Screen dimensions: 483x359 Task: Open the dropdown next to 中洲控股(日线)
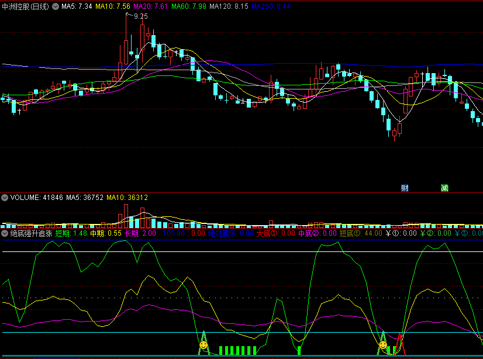(x=56, y=6)
